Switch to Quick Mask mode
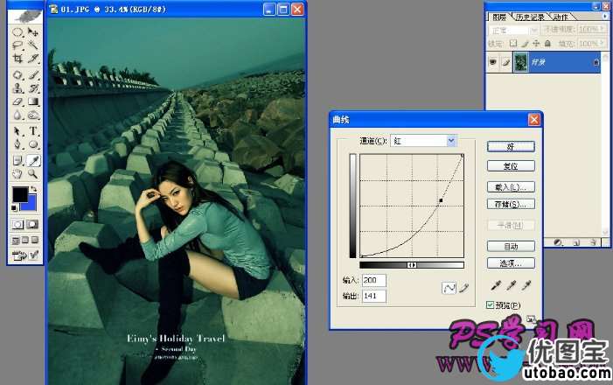 coord(33,224)
